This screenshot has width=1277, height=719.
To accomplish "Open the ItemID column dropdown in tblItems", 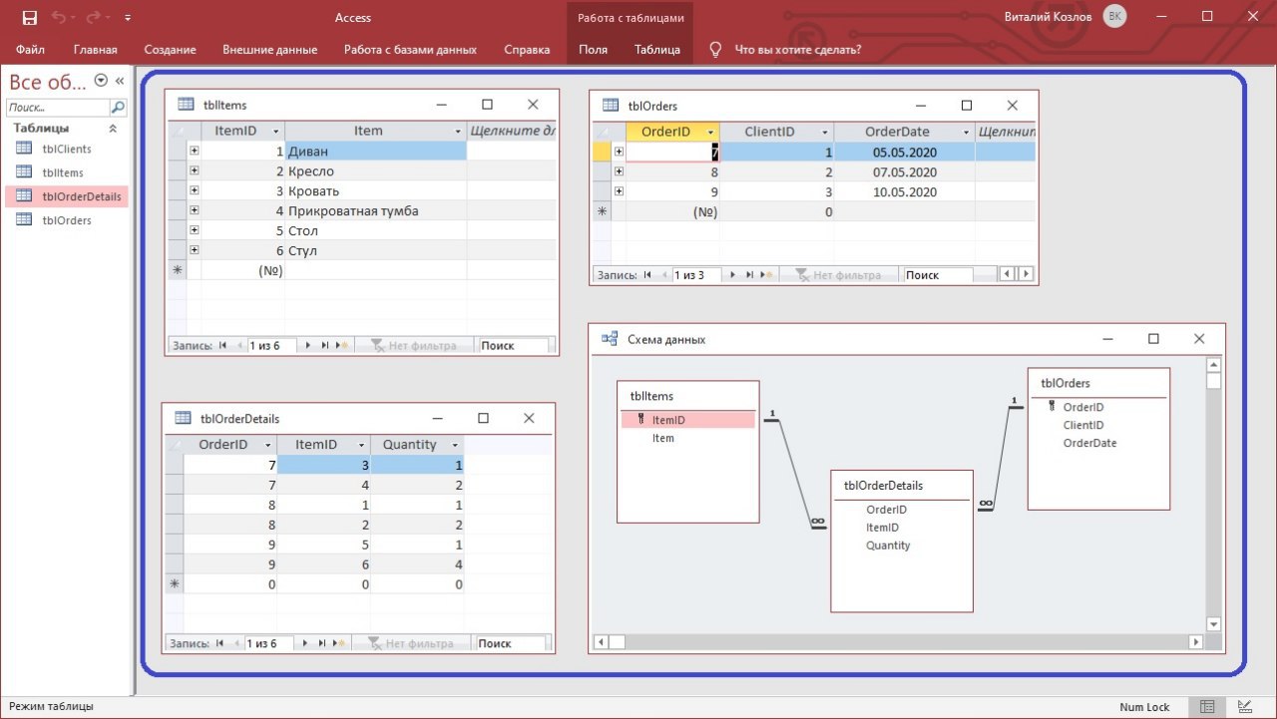I will 275,131.
